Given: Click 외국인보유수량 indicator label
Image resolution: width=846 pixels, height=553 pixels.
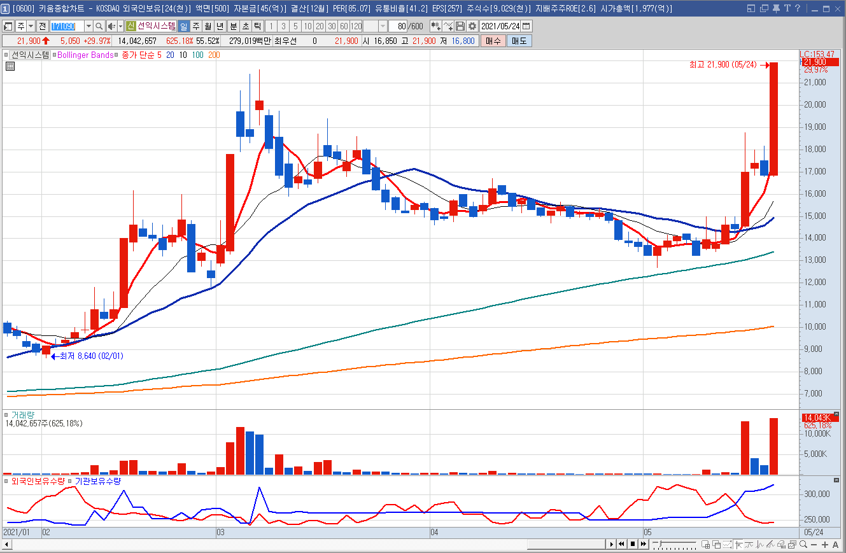Looking at the screenshot, I should [x=38, y=481].
